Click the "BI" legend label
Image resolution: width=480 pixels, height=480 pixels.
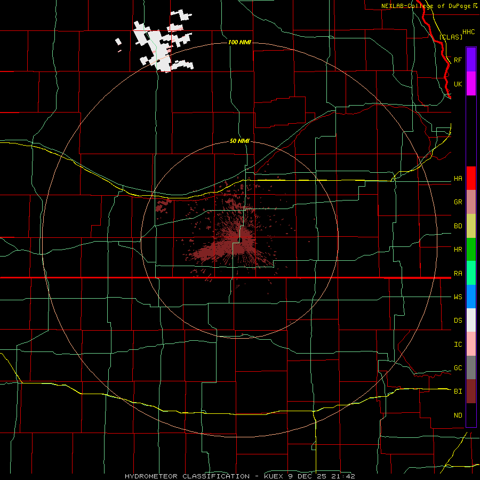tap(458, 391)
